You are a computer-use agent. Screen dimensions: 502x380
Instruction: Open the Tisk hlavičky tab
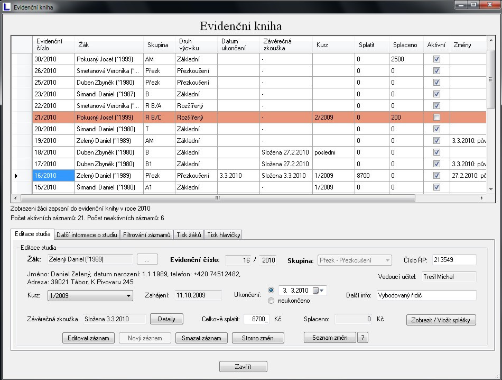coord(224,235)
